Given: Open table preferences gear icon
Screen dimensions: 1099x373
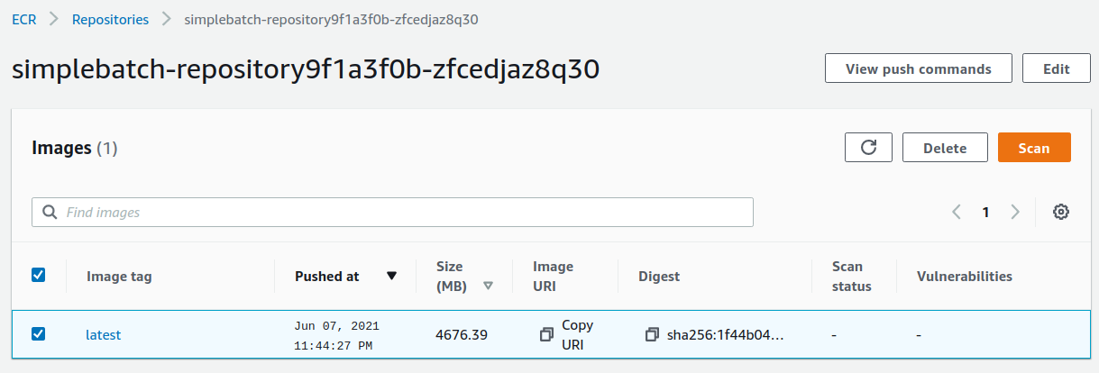Looking at the screenshot, I should 1061,212.
